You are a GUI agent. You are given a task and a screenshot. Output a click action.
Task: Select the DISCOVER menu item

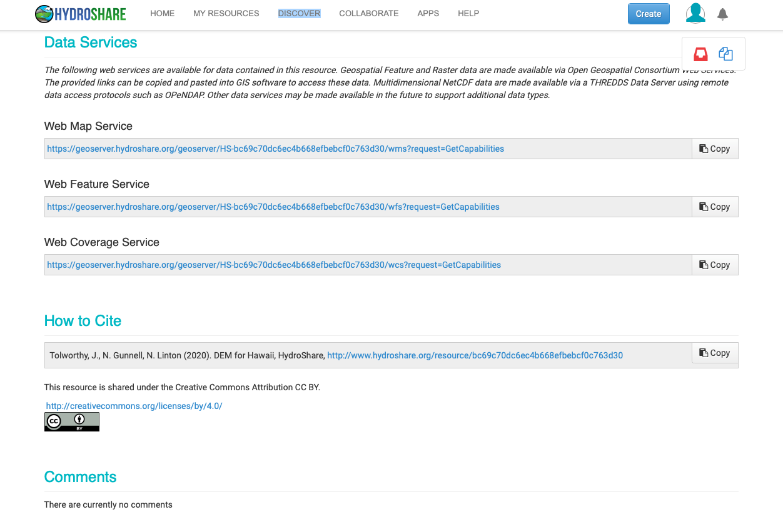click(x=300, y=13)
